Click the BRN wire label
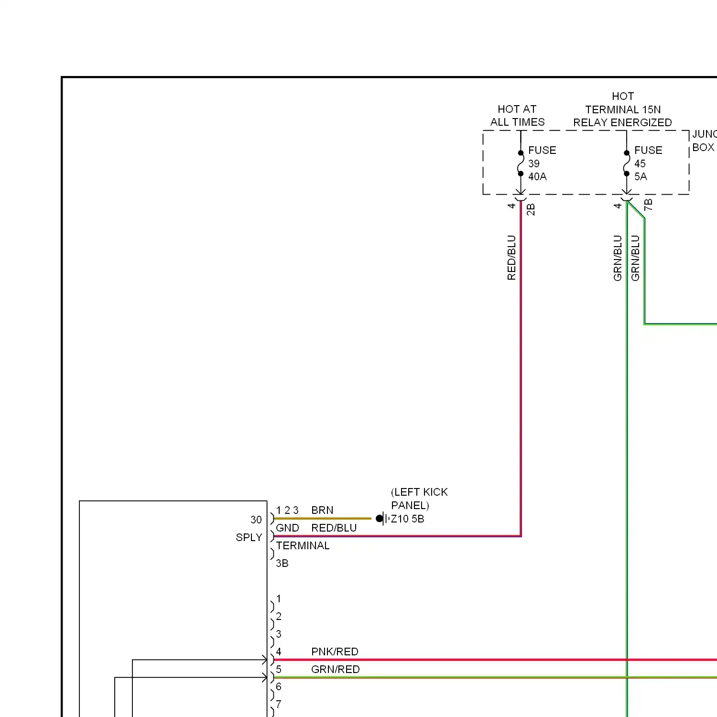 (x=322, y=510)
